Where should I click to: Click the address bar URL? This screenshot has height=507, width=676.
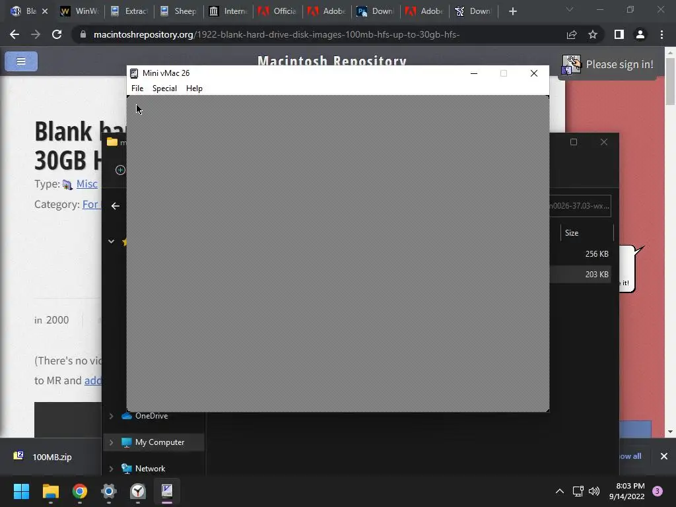point(277,34)
